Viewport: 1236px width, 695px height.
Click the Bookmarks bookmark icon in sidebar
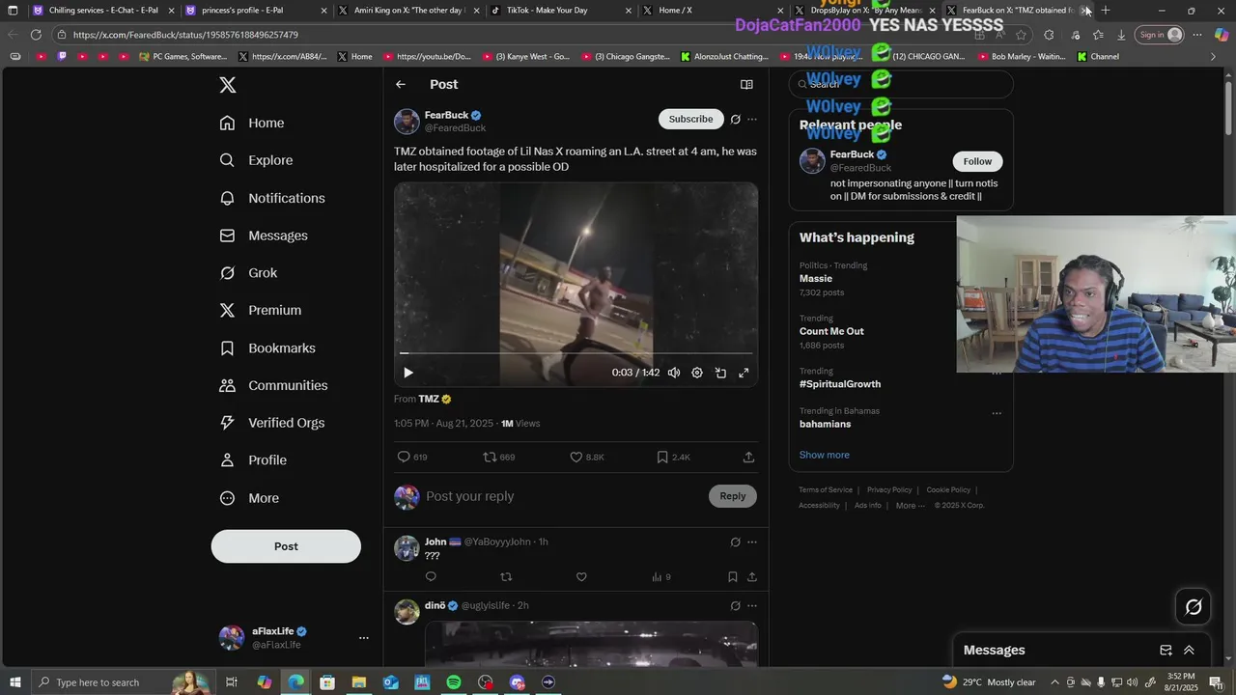click(x=227, y=347)
